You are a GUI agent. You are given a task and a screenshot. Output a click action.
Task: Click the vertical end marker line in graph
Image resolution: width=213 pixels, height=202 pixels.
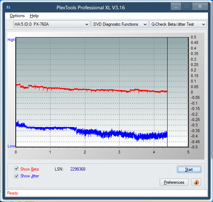click(x=168, y=92)
